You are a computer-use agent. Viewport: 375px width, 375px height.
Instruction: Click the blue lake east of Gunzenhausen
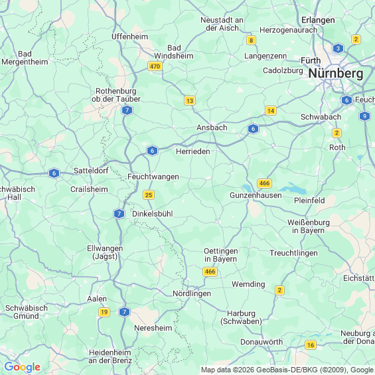(x=295, y=189)
